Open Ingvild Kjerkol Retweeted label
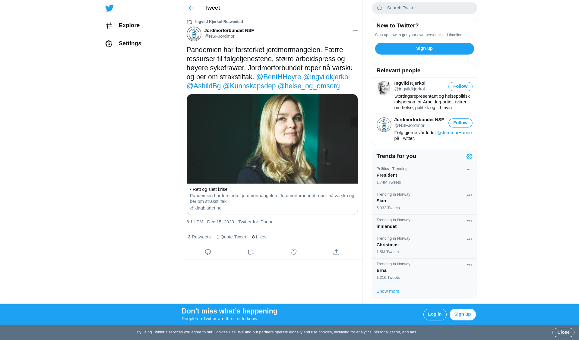Viewport: 579px width, 340px height. [x=219, y=22]
